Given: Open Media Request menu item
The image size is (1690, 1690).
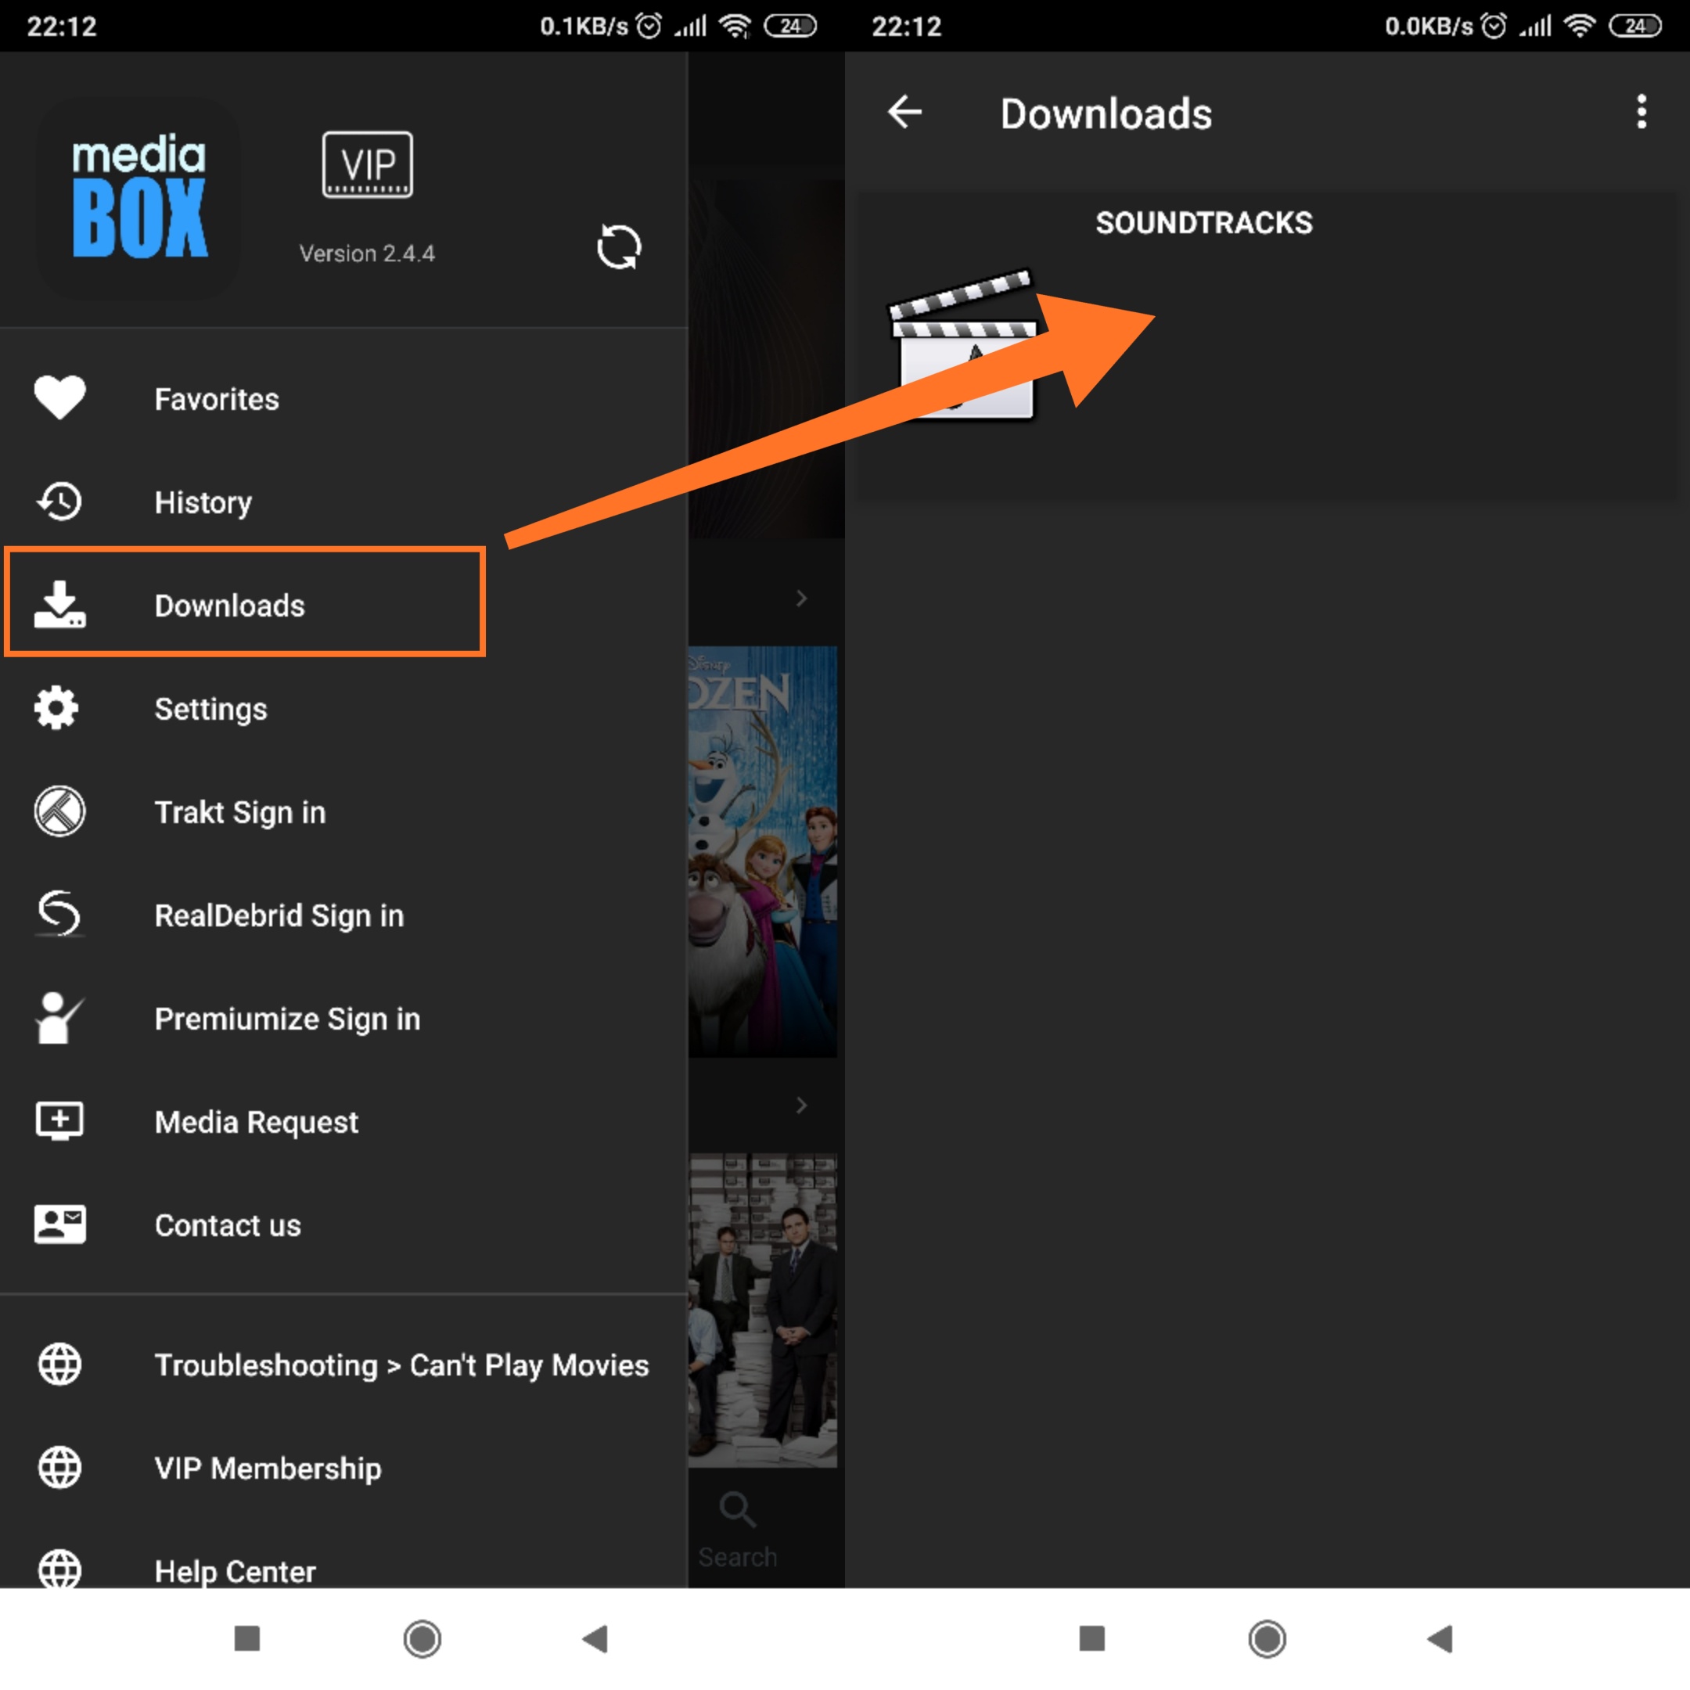Looking at the screenshot, I should point(255,1121).
